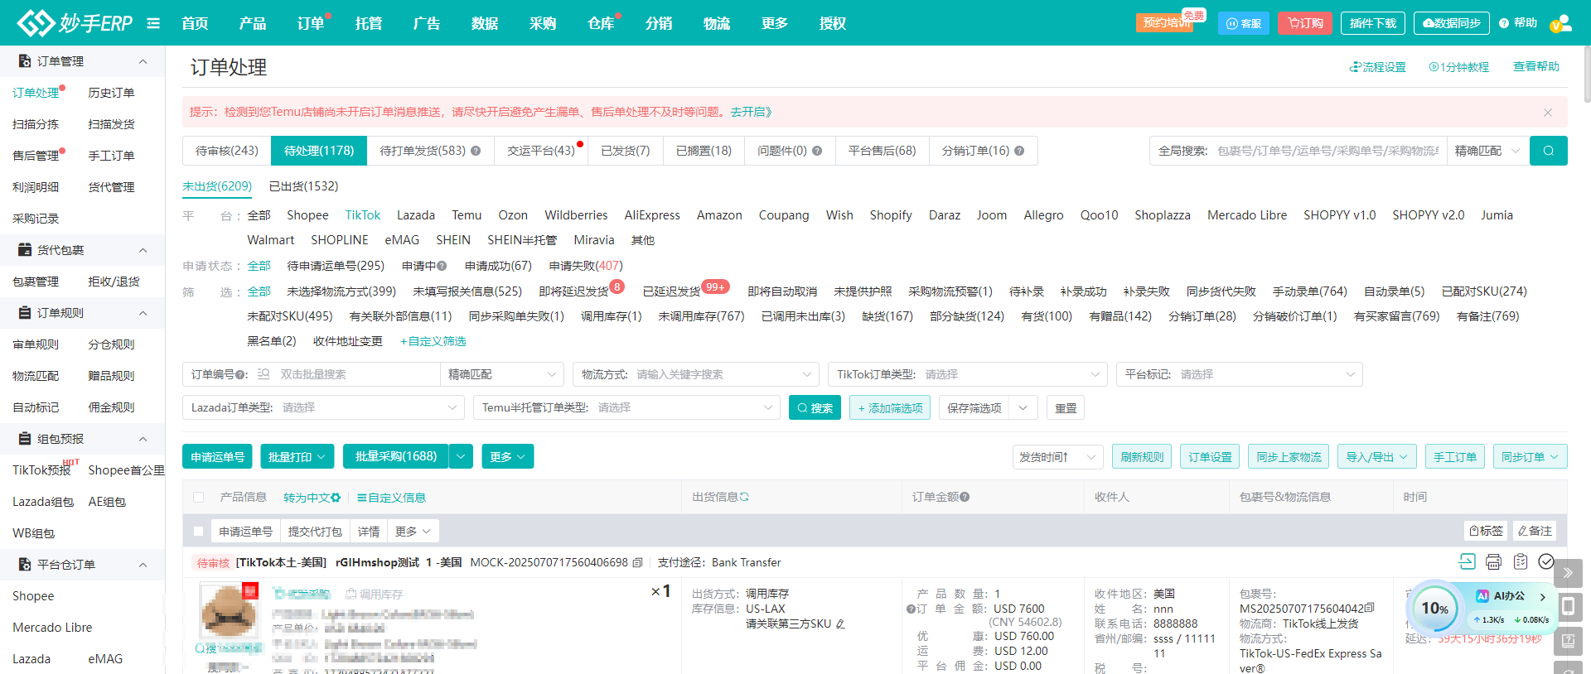1591x674 pixels.
Task: Click the print icon in the order row
Action: click(x=1493, y=562)
